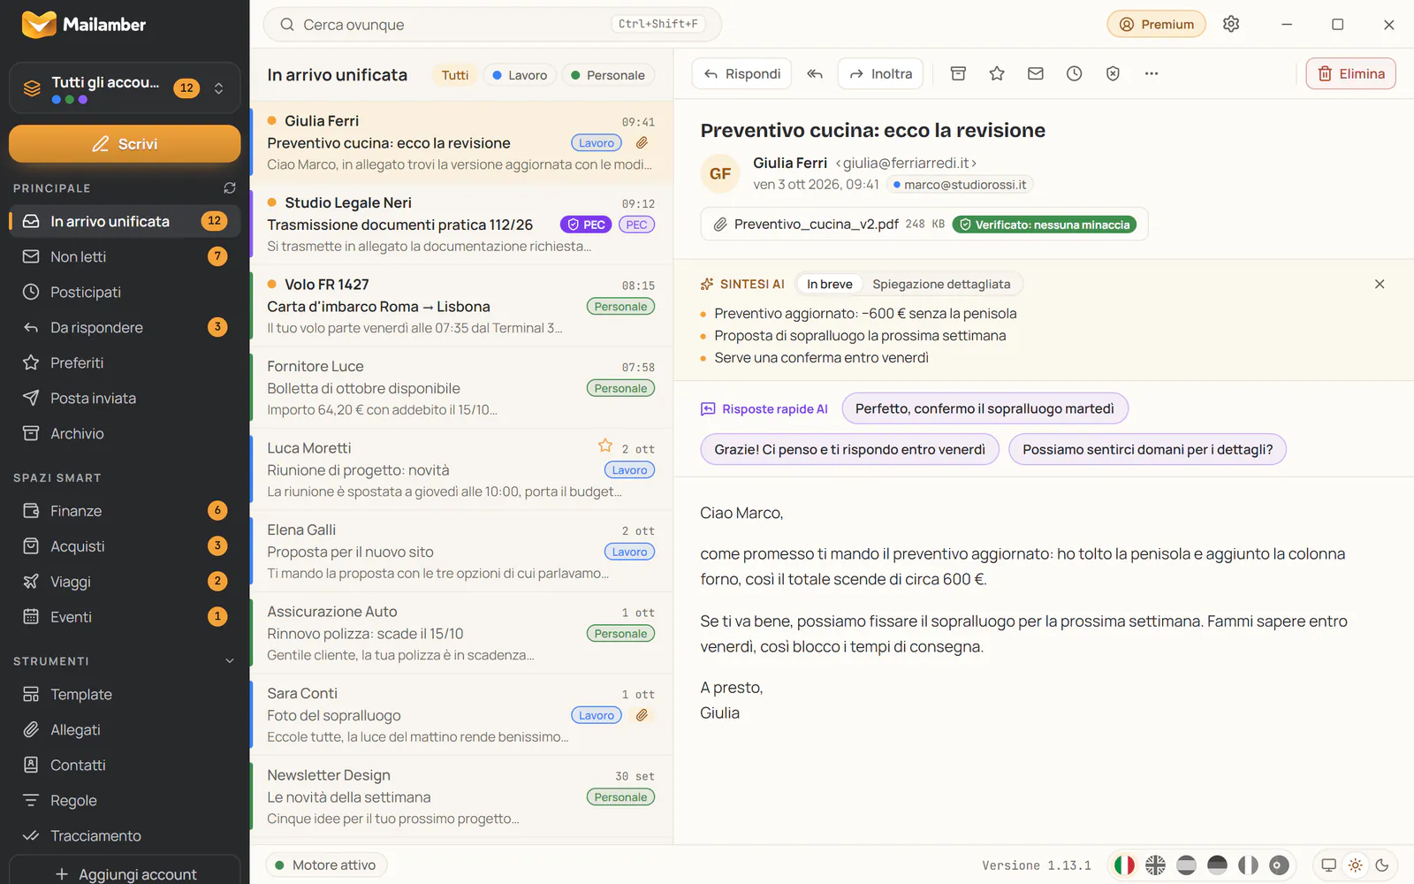Go to Da rispondere folder
This screenshot has width=1414, height=884.
(125, 327)
